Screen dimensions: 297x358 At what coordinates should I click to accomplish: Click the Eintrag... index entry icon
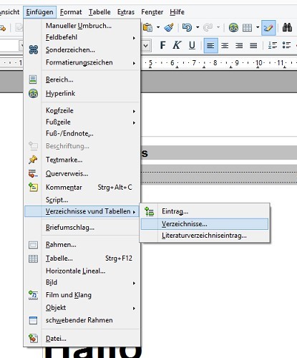click(150, 211)
